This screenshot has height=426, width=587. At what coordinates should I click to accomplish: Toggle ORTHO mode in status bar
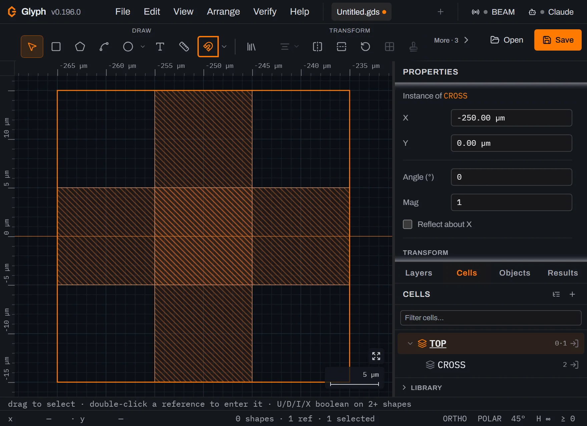pos(455,419)
